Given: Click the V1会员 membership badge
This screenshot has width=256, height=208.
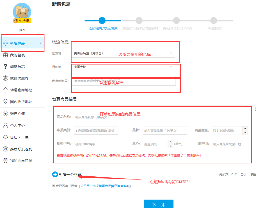Looking at the screenshot, I should point(22,21).
